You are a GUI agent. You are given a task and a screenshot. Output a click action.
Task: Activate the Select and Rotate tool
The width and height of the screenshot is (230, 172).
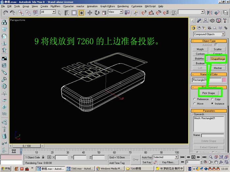pos(97,13)
